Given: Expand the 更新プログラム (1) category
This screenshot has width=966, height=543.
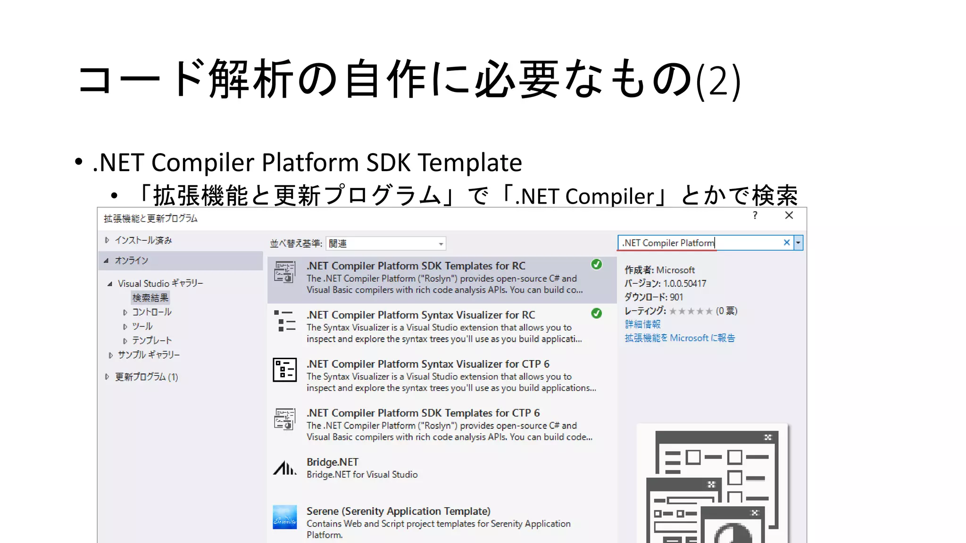Looking at the screenshot, I should tap(107, 377).
